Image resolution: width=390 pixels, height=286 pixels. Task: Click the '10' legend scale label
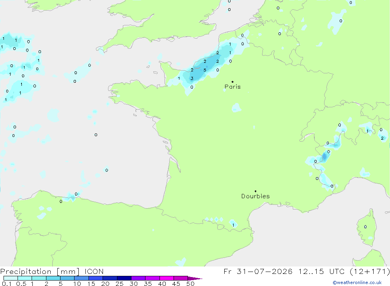coord(77,284)
